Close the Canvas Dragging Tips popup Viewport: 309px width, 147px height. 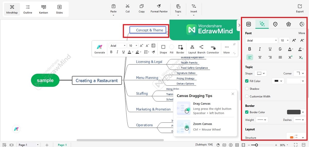pyautogui.click(x=233, y=94)
